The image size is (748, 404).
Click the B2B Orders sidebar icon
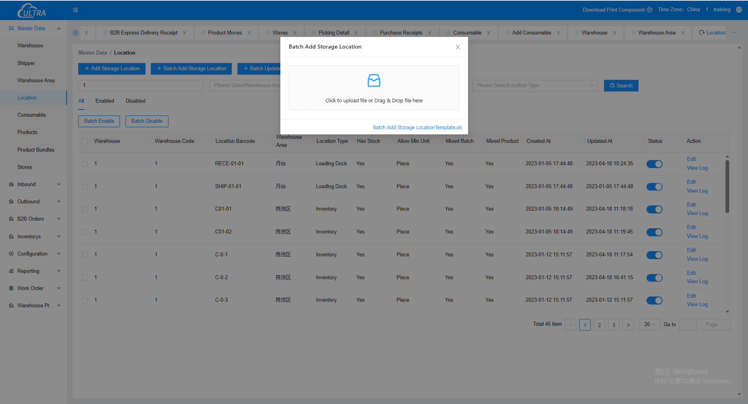click(11, 219)
